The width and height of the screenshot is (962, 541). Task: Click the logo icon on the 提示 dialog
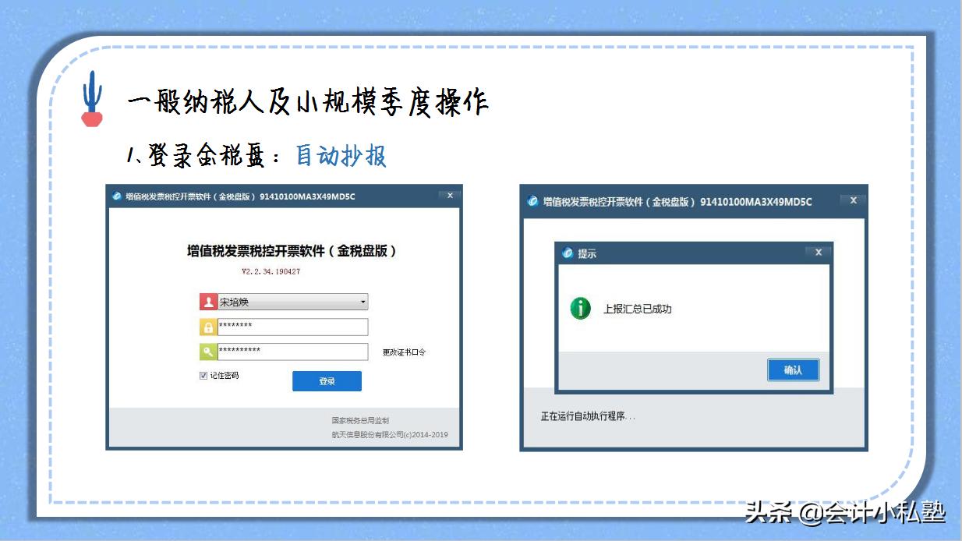pos(568,252)
